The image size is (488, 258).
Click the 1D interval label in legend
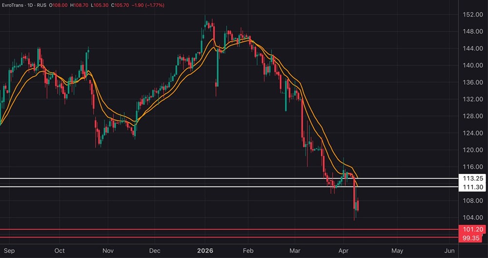point(30,5)
